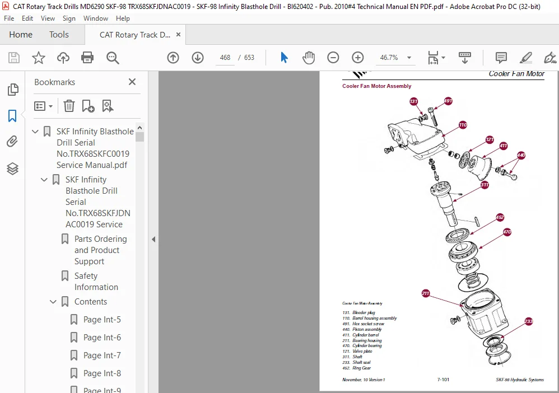The width and height of the screenshot is (559, 393).
Task: Open the Parts Ordering and Product Support bookmark
Action: pyautogui.click(x=100, y=250)
